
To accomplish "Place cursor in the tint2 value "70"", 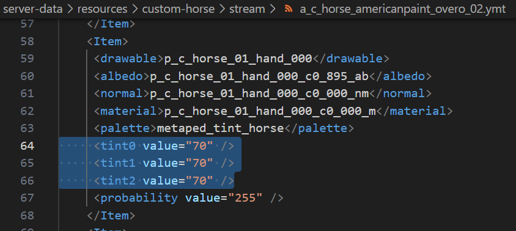I will point(199,180).
